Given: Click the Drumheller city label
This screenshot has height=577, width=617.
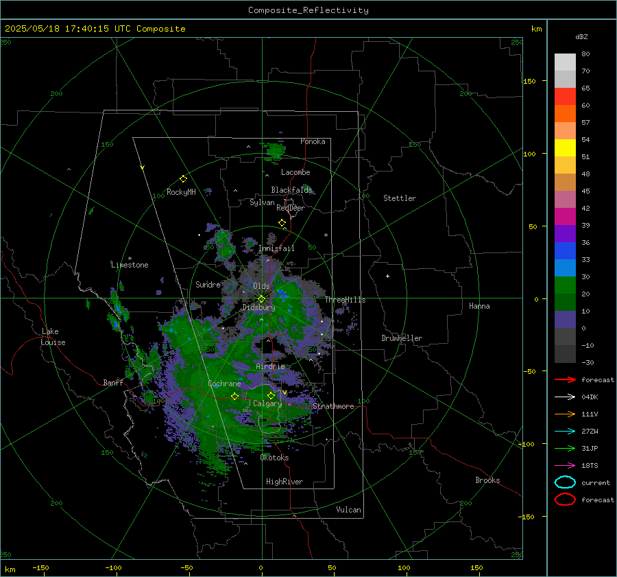Looking at the screenshot, I should coord(402,338).
